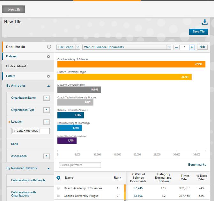Open the Bar Graph type dropdown

coord(68,47)
